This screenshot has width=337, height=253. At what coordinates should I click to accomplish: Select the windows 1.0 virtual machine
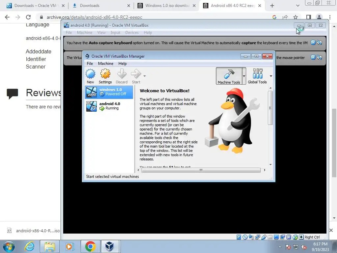point(109,92)
